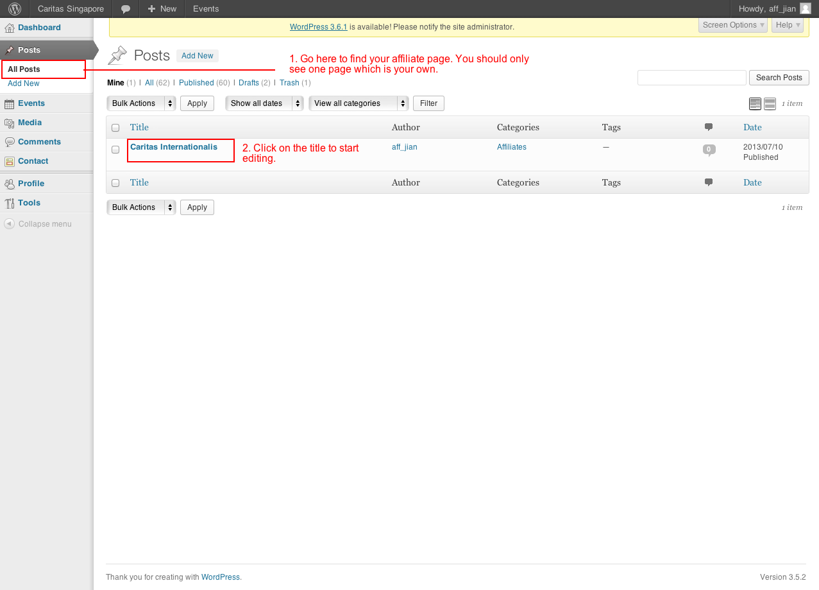Click the Posts pushpin heading icon

click(x=117, y=56)
